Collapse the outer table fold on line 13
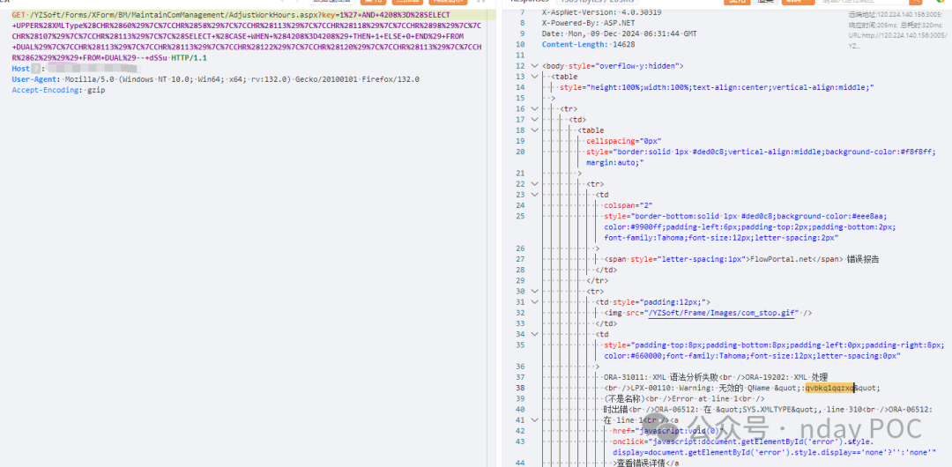Viewport: 952px width, 467px height. 534,77
